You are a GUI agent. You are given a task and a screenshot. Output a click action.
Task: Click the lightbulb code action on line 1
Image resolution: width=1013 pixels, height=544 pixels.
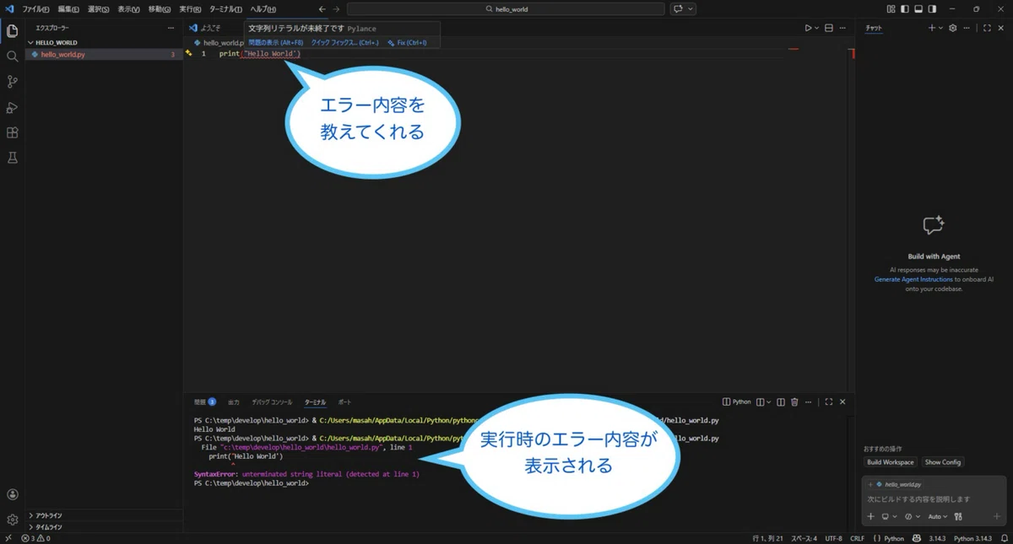(189, 53)
